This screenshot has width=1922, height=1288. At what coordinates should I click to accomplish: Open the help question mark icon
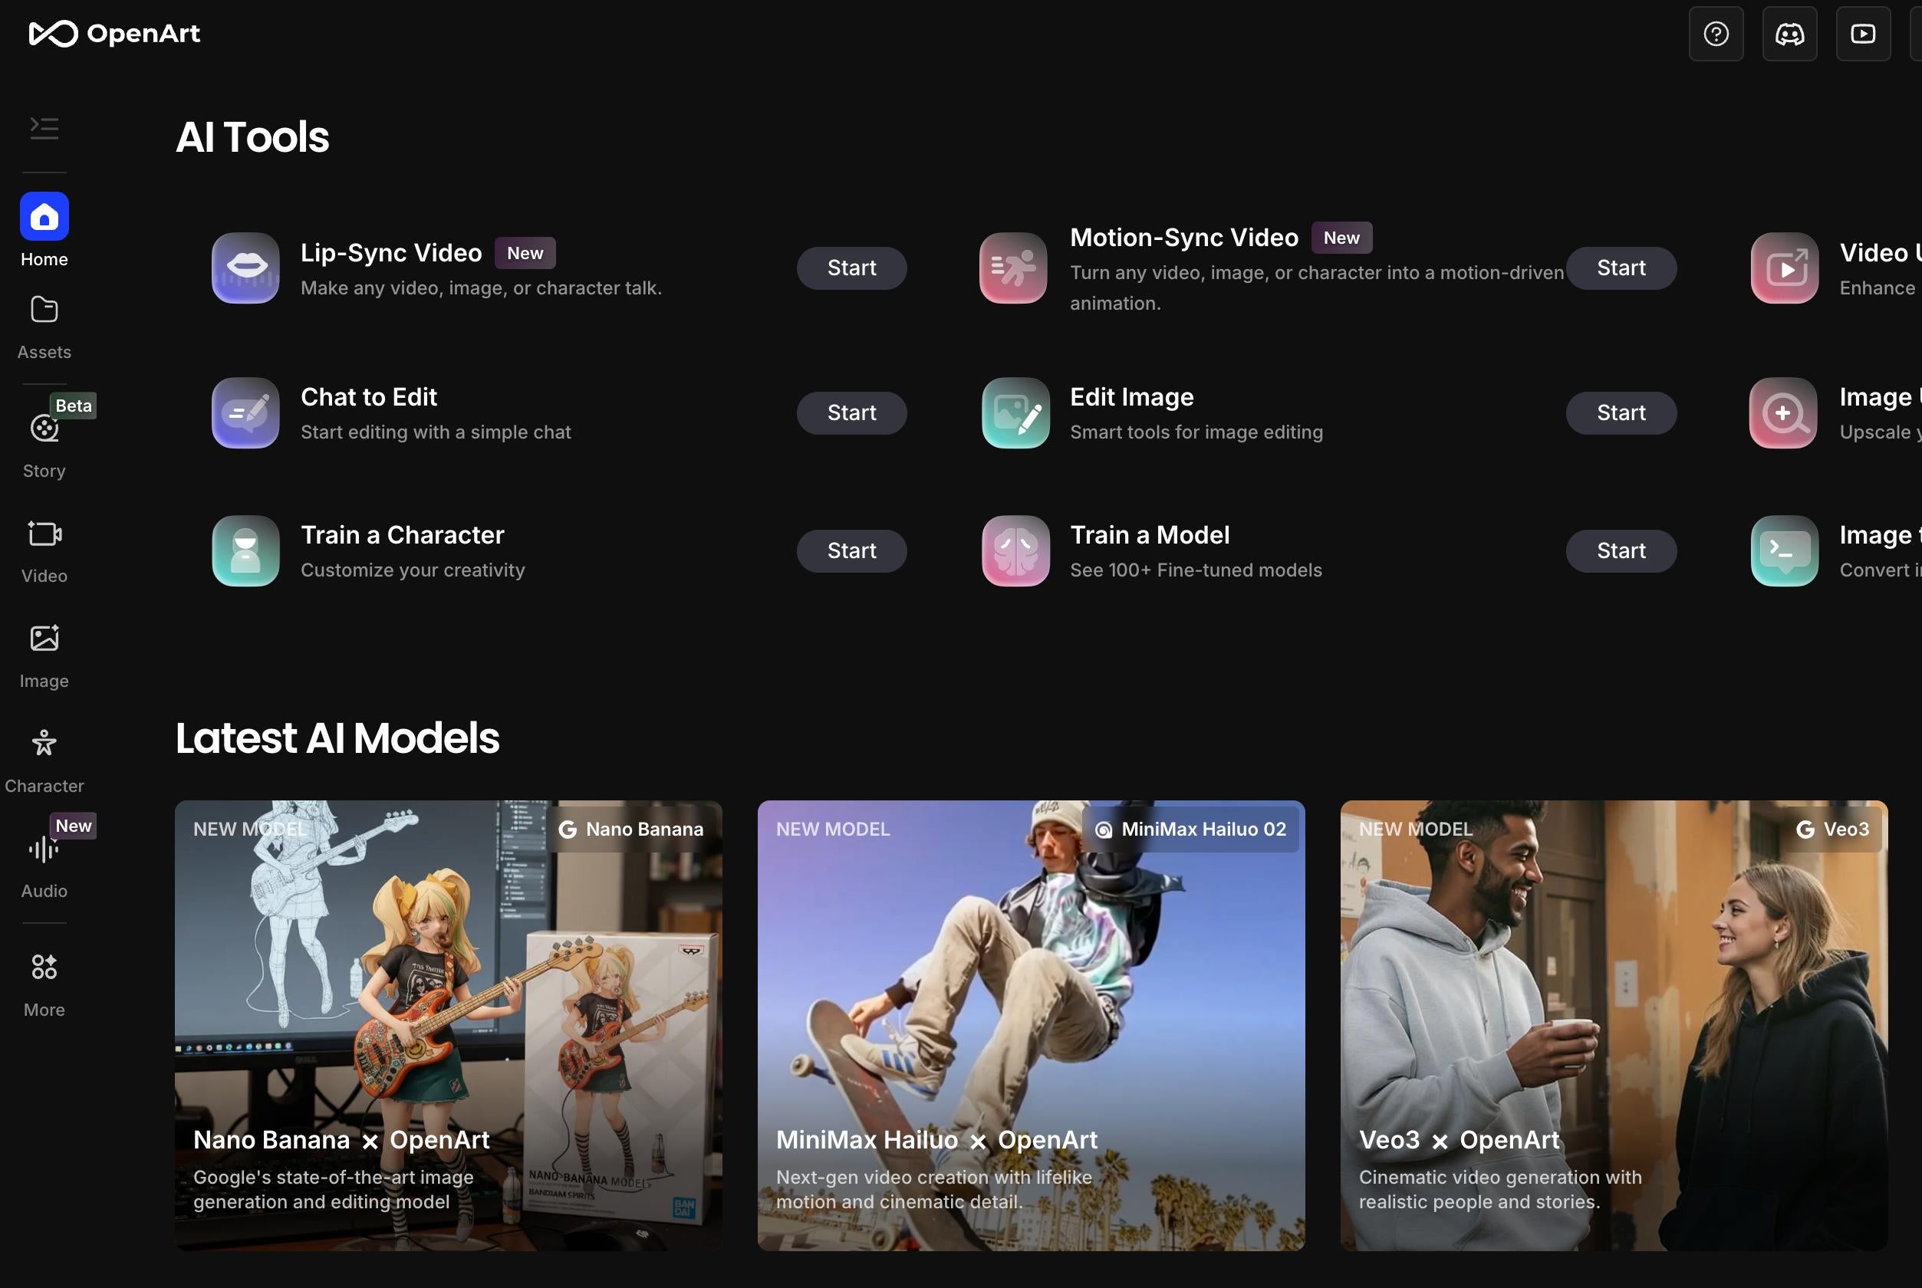pyautogui.click(x=1716, y=34)
